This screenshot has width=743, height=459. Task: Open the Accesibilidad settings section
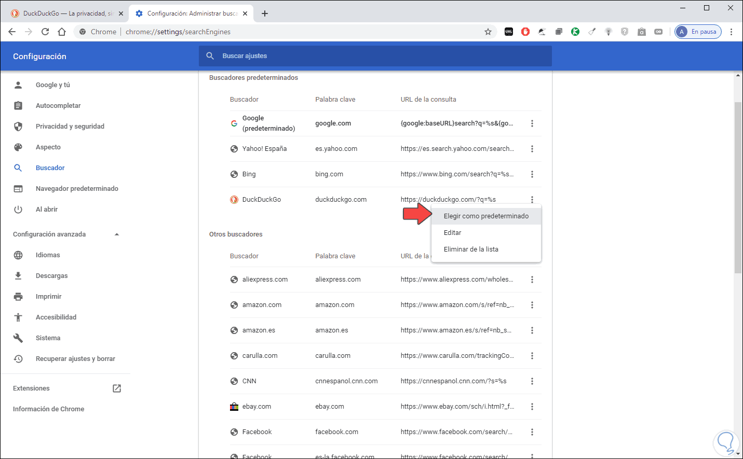[x=56, y=317]
